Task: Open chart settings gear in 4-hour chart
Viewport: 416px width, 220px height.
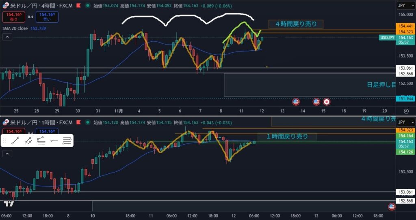Action: [406, 111]
